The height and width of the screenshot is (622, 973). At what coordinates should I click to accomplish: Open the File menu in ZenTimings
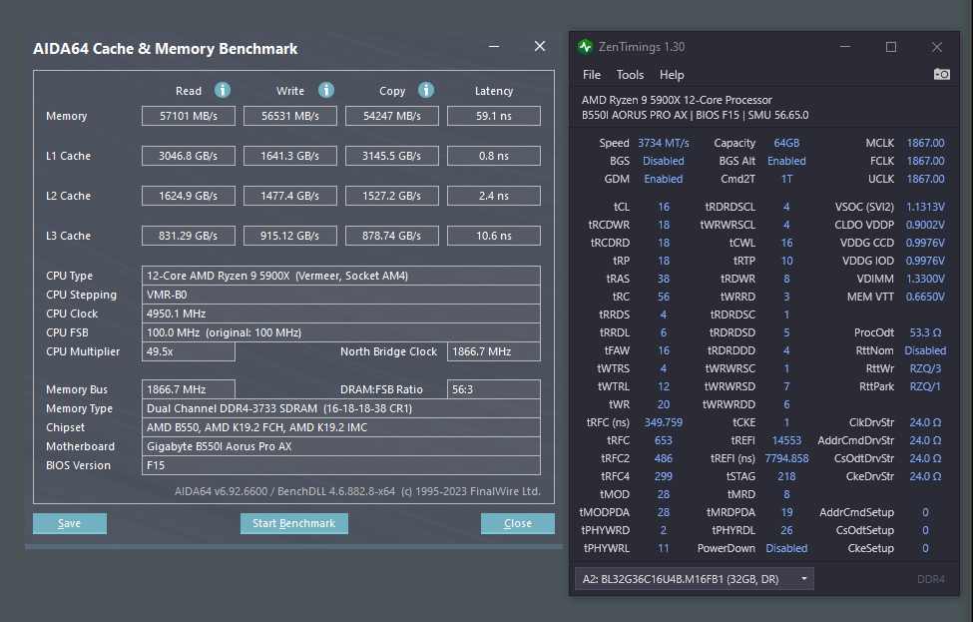[592, 75]
